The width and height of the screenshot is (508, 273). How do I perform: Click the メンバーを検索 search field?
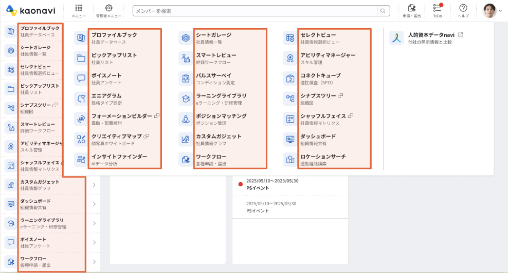point(255,11)
